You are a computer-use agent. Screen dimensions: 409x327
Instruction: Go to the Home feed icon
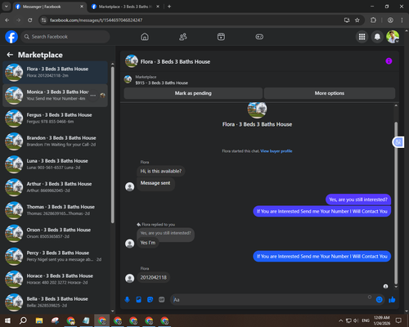(x=145, y=37)
